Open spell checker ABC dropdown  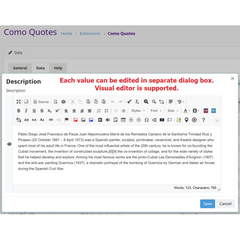pos(181,102)
